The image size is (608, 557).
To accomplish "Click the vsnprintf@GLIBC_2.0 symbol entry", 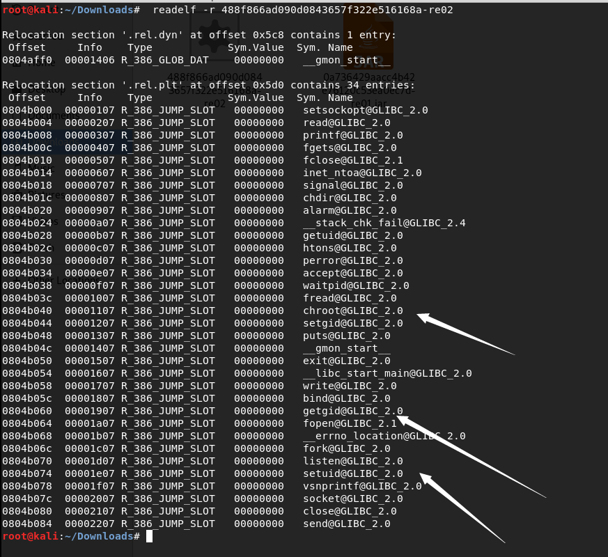I will 362,486.
